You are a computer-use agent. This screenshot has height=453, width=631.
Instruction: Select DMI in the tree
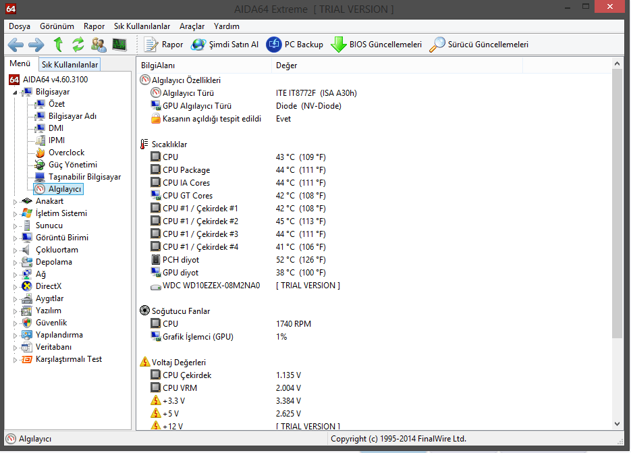(x=56, y=128)
